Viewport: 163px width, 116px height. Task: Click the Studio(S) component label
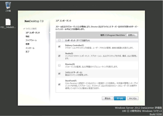tap(69, 54)
